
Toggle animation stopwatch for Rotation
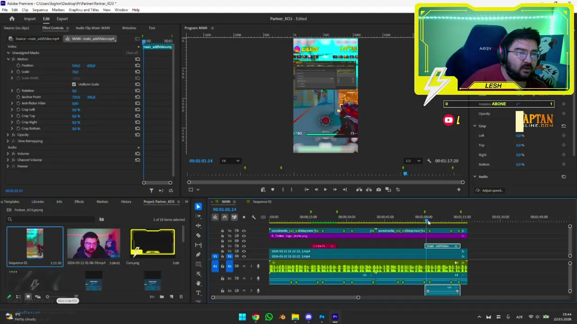coord(18,90)
